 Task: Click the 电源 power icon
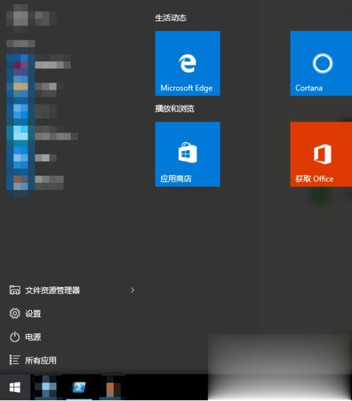[15, 337]
